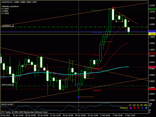Click the RSI scale value 30
This screenshot has height=117, width=156.
[x=150, y=110]
